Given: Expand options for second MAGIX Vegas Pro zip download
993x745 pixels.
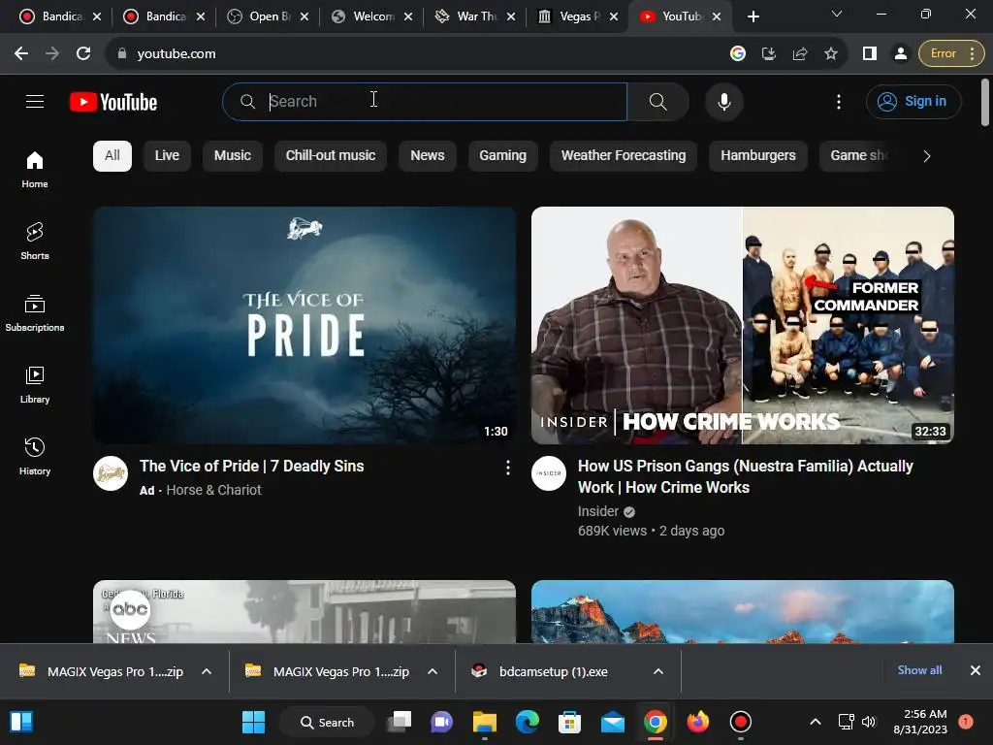Looking at the screenshot, I should 432,671.
